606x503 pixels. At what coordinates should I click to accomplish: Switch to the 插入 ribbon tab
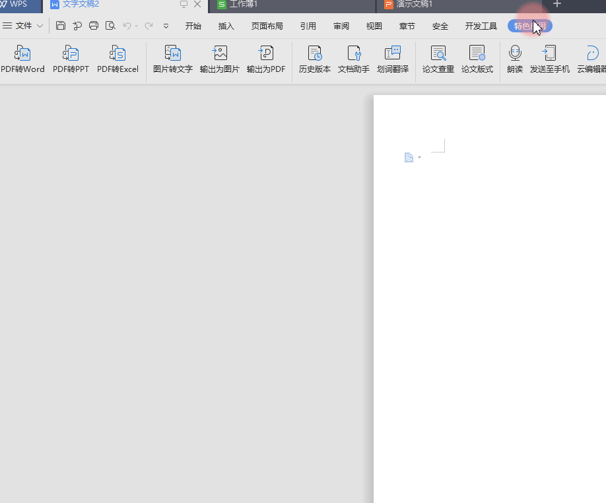(226, 26)
